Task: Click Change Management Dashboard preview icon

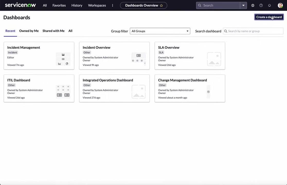Action: pyautogui.click(x=208, y=92)
